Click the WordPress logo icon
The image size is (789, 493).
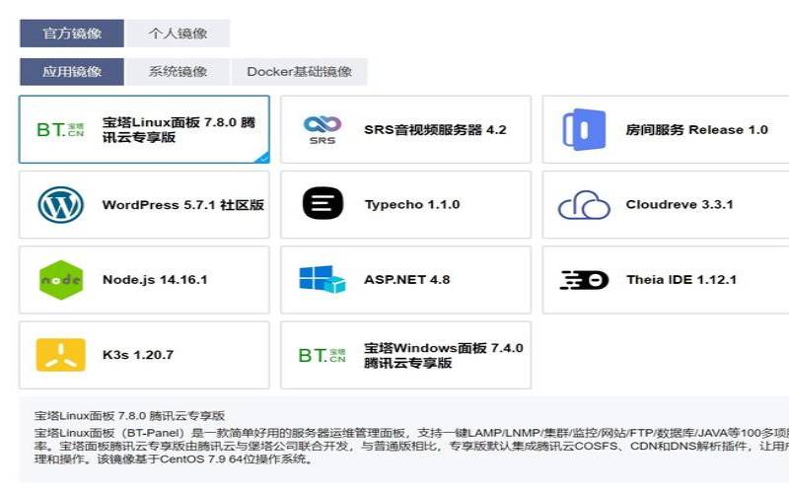tap(60, 205)
